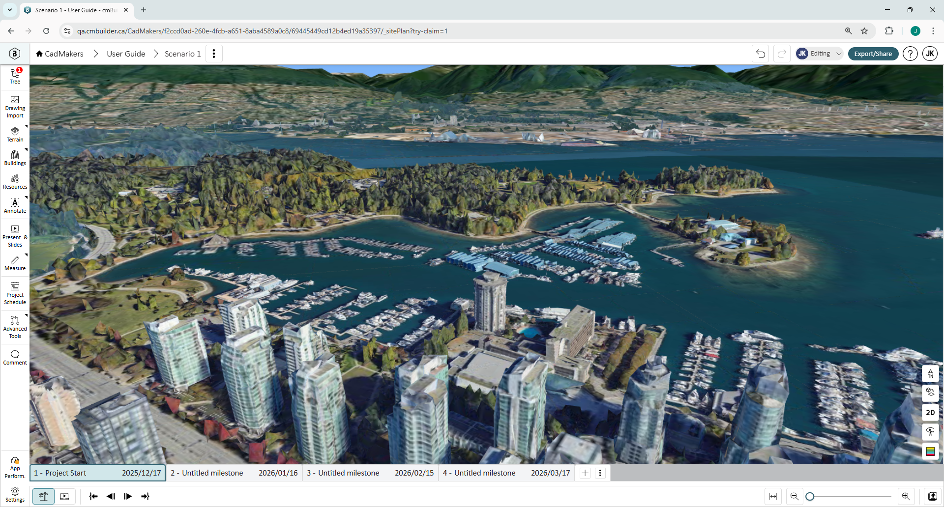
Task: Zoom in the timeline
Action: tap(906, 496)
